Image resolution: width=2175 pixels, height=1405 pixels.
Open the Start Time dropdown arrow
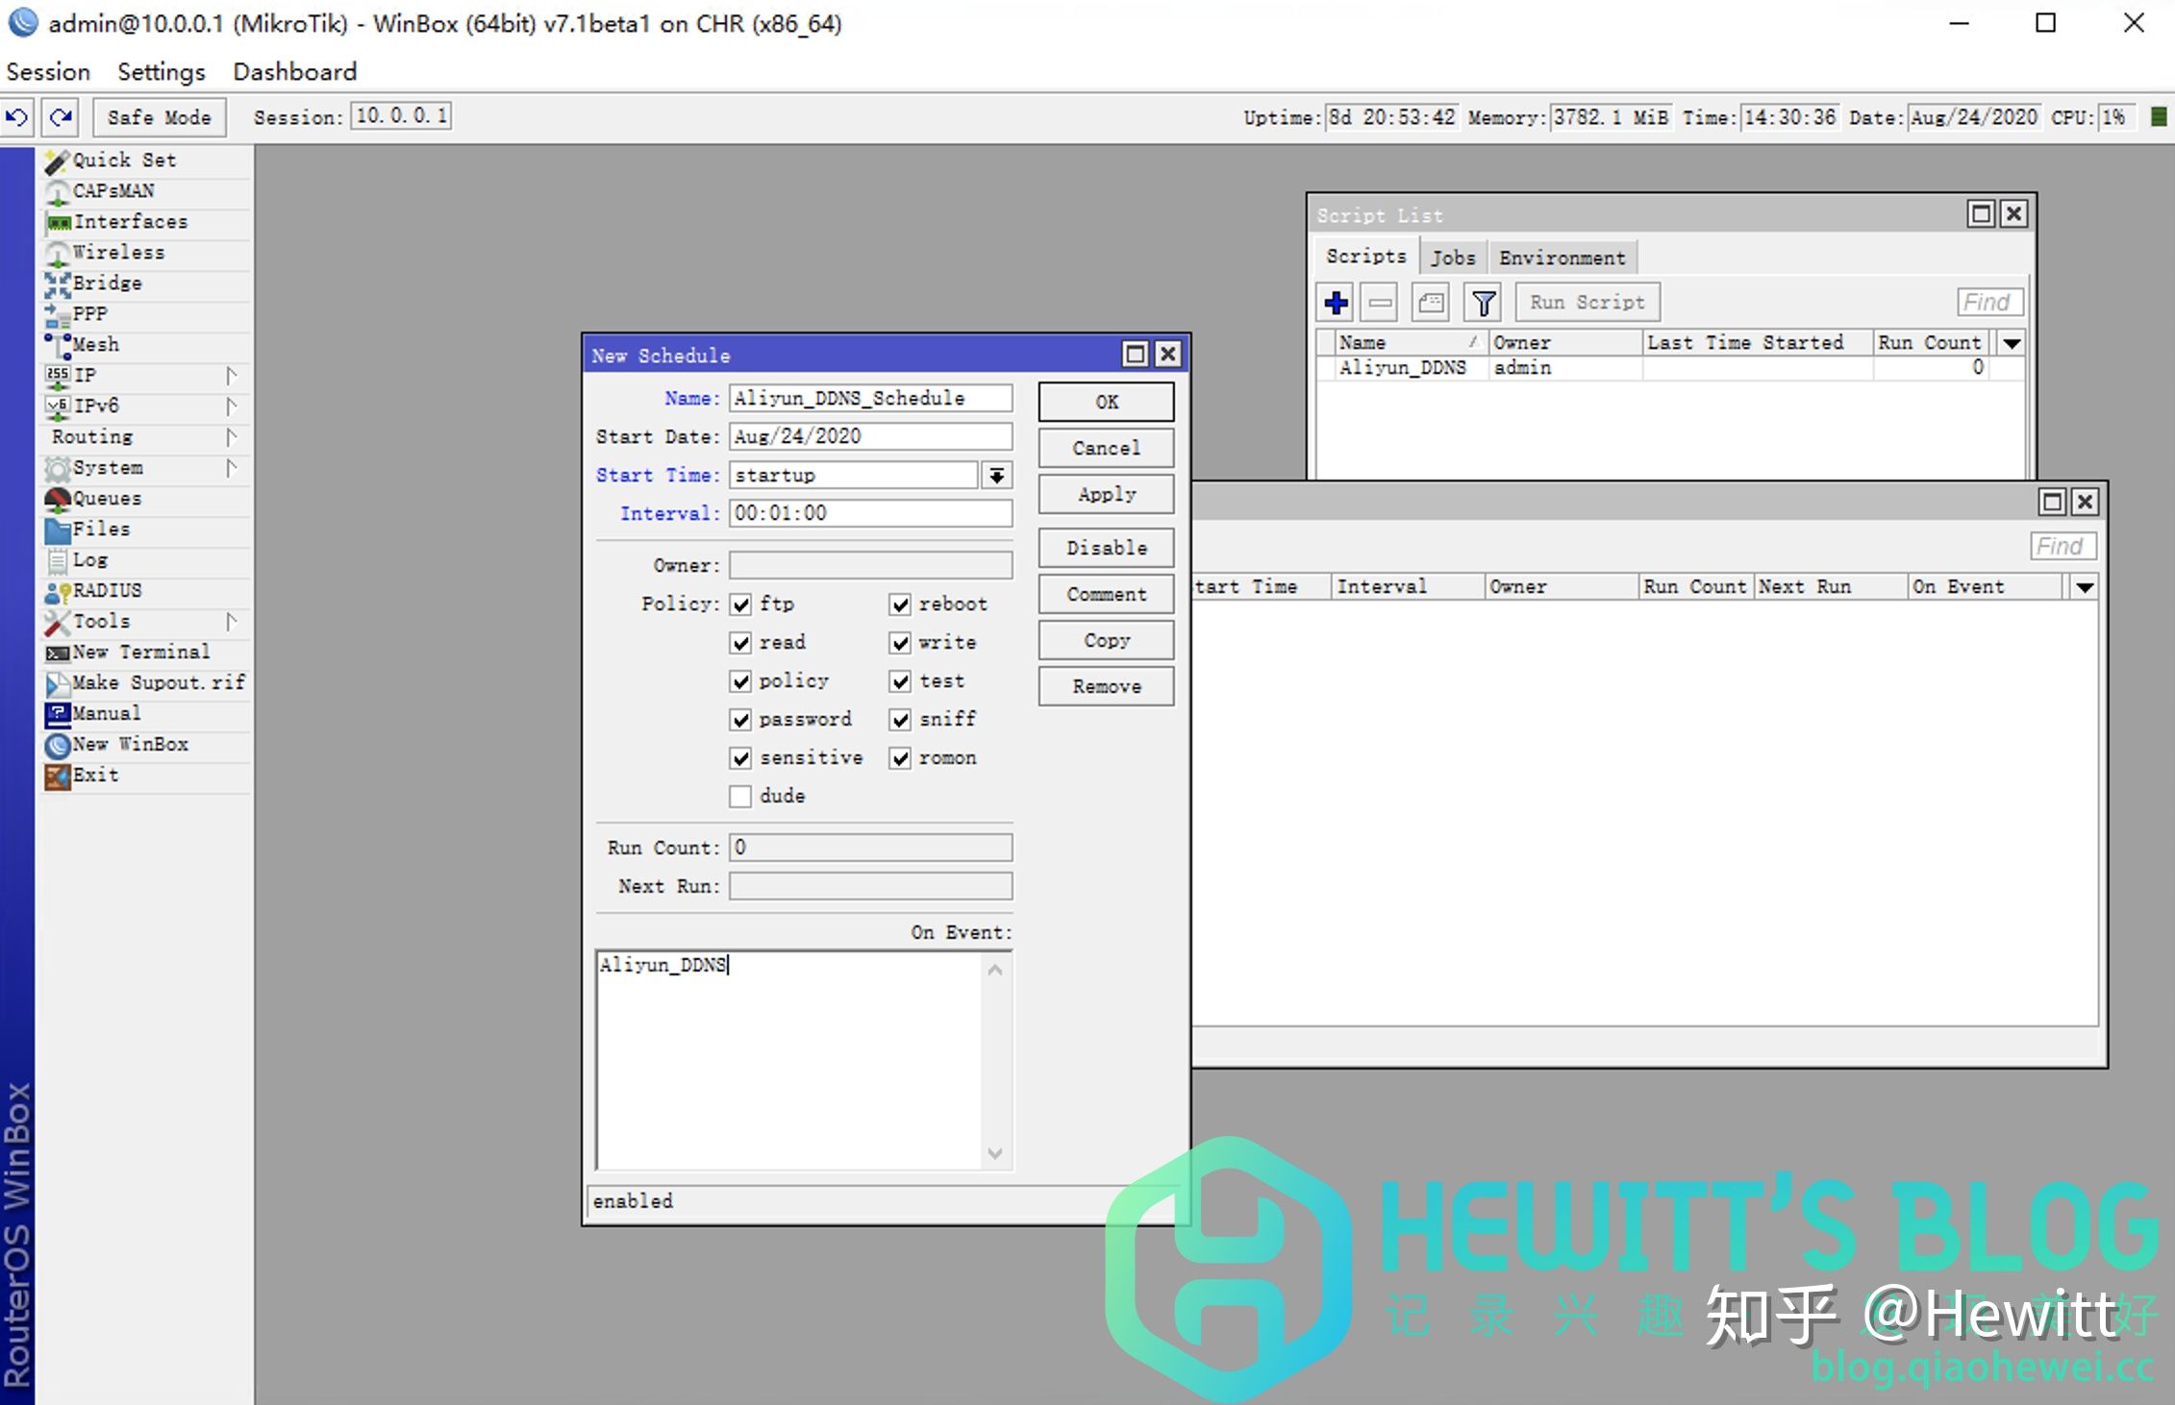pyautogui.click(x=997, y=476)
